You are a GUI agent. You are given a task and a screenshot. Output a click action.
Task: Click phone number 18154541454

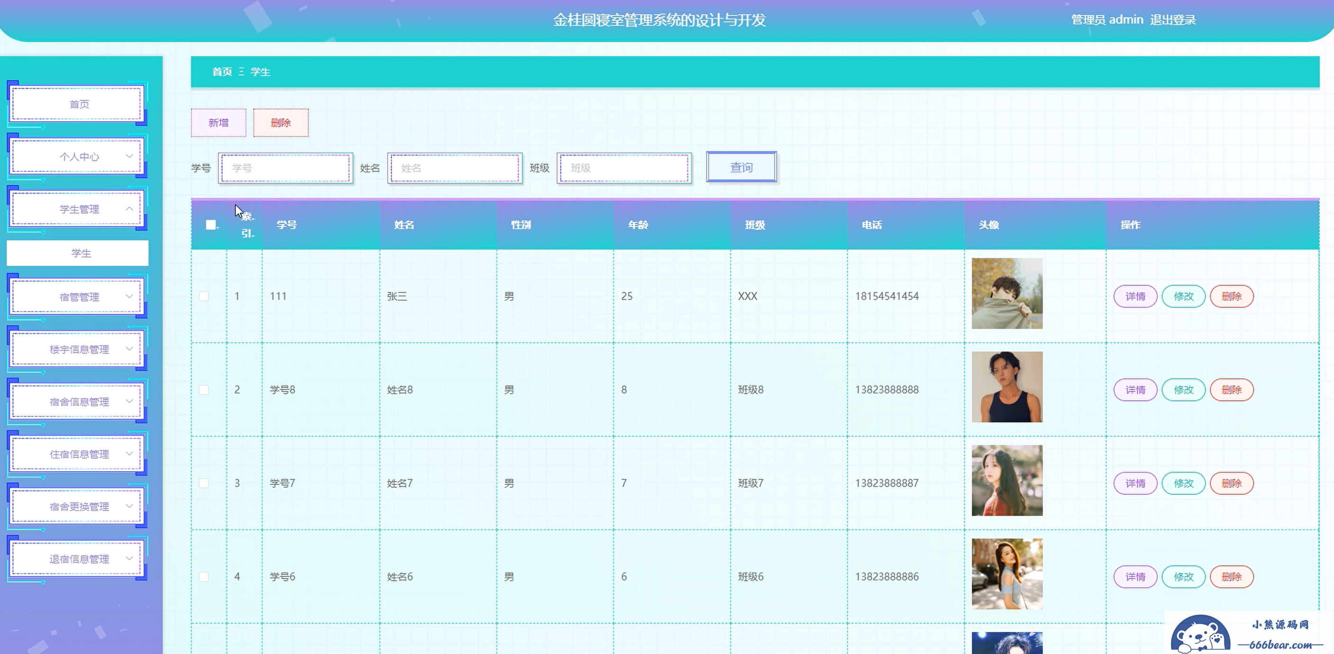(887, 296)
